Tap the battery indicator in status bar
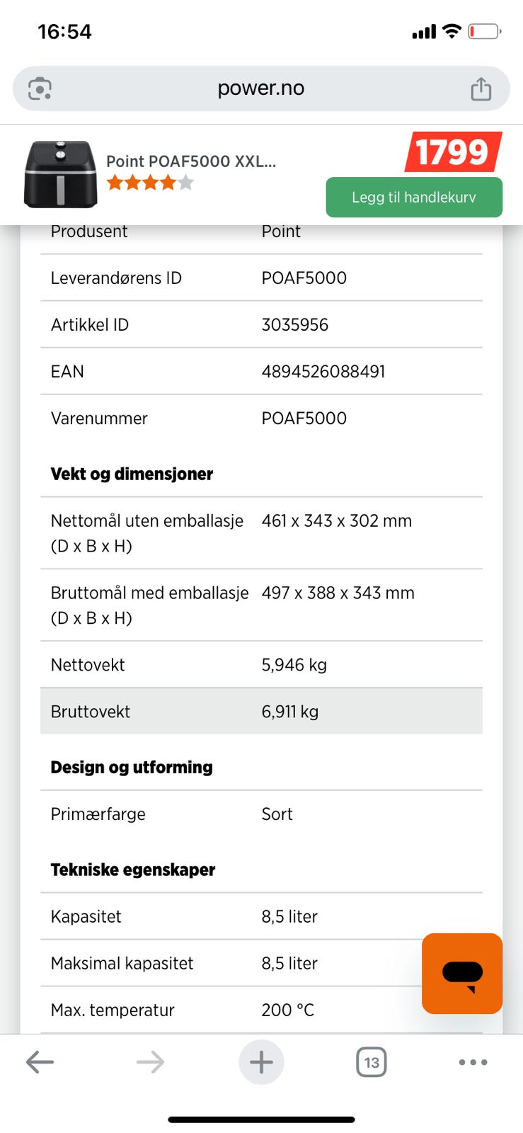The image size is (523, 1133). (x=485, y=31)
